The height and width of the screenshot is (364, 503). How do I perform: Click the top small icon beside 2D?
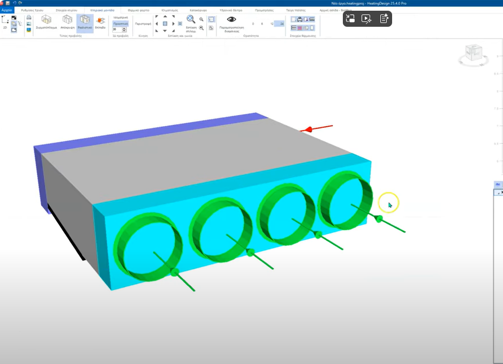point(14,18)
